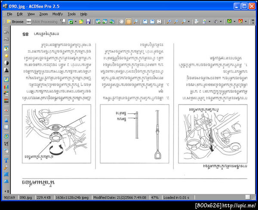Open the blue trapezoid perspective correction tool
This screenshot has width=258, height=210.
coord(6,181)
